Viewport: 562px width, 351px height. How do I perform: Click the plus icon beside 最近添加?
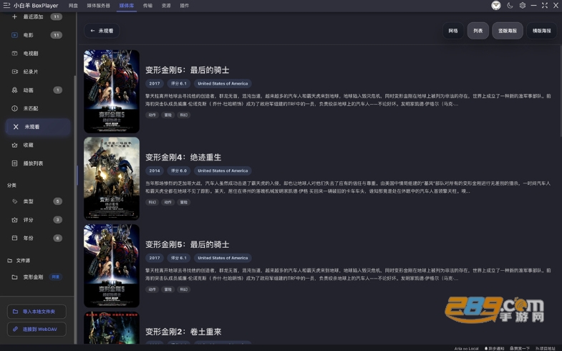14,16
